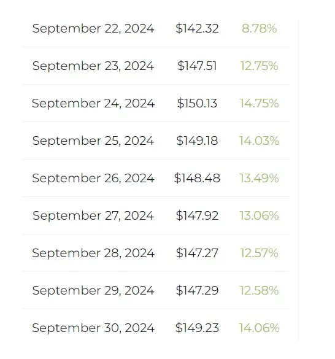Click the 13.06% percentage
Viewport: 335px width, 359px height.
click(259, 215)
